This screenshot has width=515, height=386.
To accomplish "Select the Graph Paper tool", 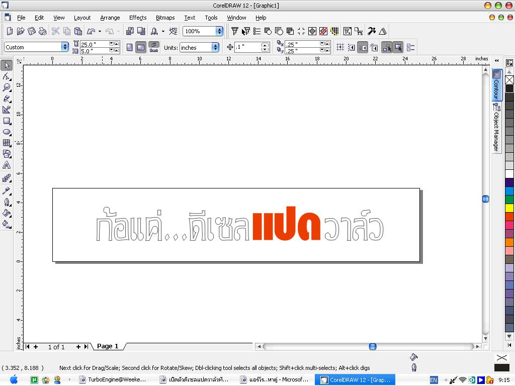I will coord(7,143).
